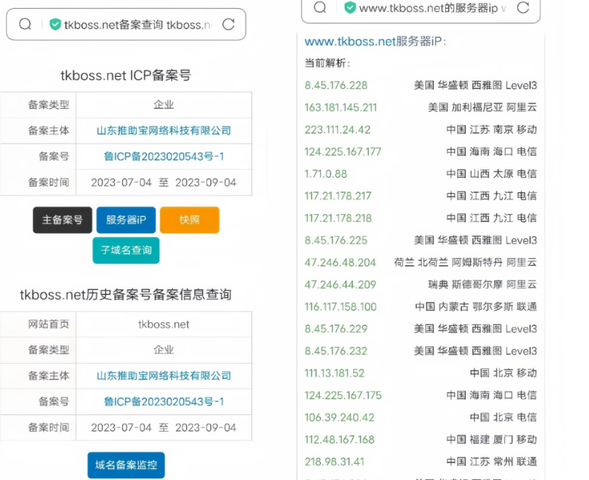This screenshot has width=589, height=480.
Task: Open 鲁ICP备2023020543号-1 link in ICP备案号 table
Action: point(164,156)
